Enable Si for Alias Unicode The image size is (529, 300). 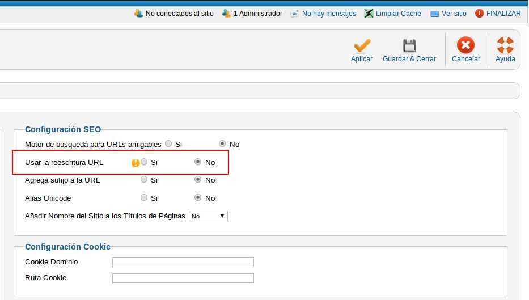pos(144,197)
